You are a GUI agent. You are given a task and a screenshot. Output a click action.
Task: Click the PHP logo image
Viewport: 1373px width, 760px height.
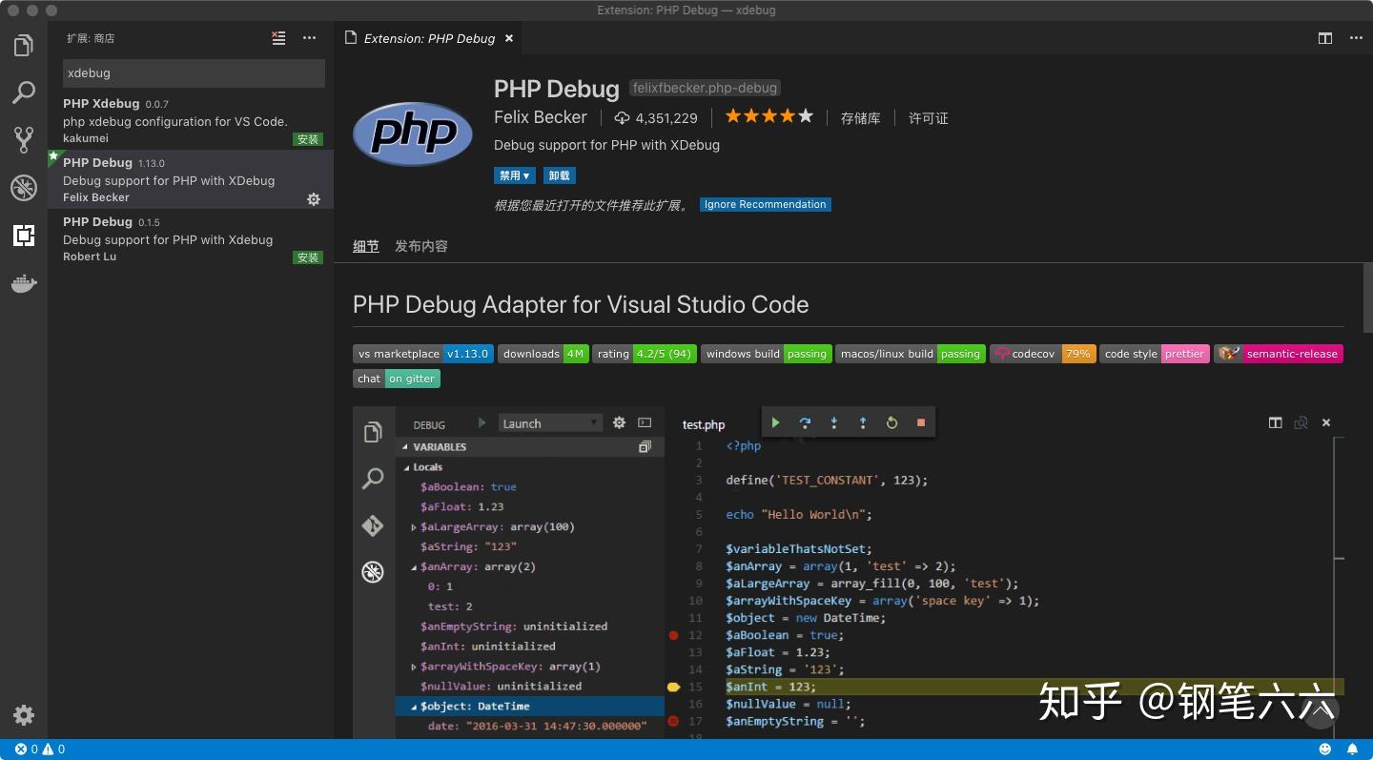pyautogui.click(x=413, y=134)
